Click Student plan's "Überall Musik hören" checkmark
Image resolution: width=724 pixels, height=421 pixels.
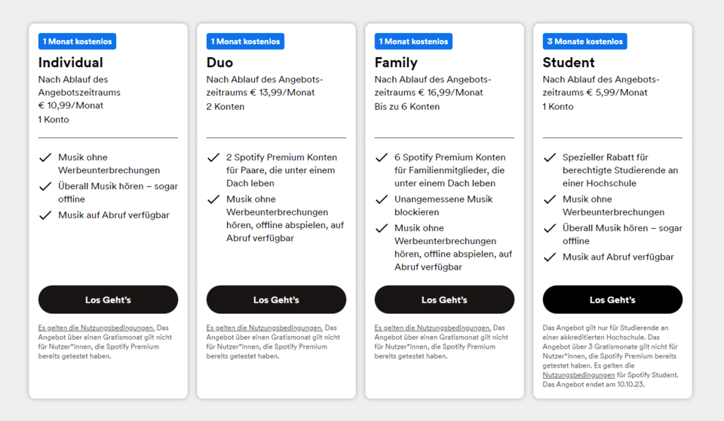pyautogui.click(x=550, y=228)
